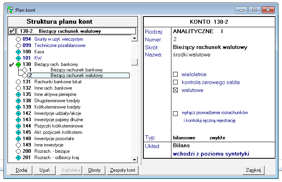
Task: Select the 132 Inne rach. bankowe entry
Action: pyautogui.click(x=47, y=88)
